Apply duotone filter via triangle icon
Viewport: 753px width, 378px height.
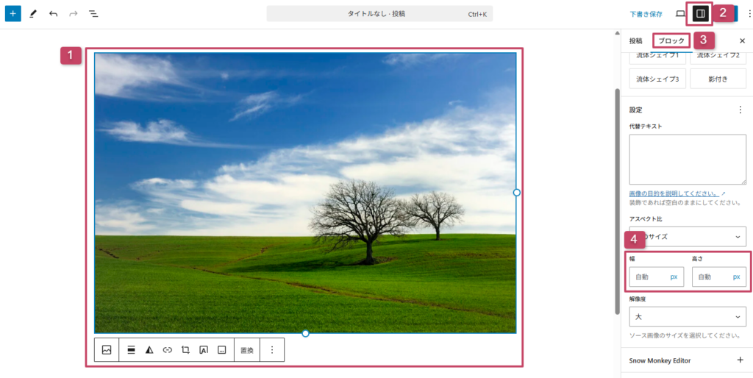(149, 350)
